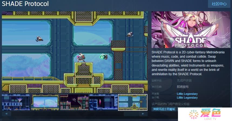This screenshot has height=121, width=232.
Task: Select the 类银河战士恶魔城 tag
Action: tap(164, 109)
